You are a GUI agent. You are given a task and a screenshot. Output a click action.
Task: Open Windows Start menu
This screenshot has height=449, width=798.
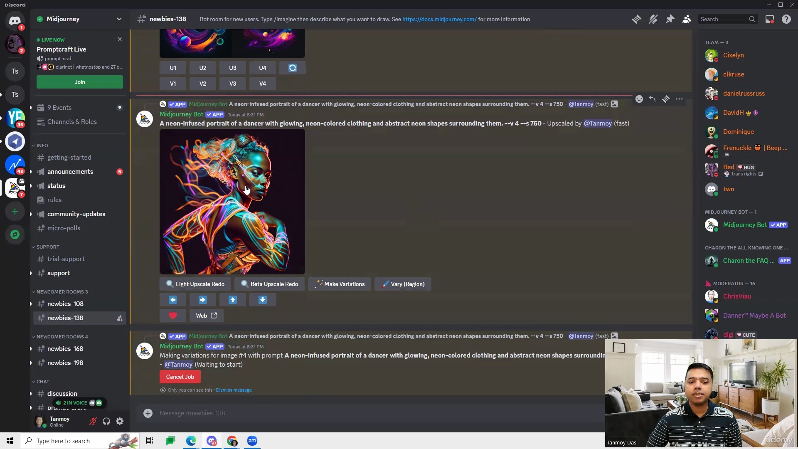coord(10,441)
